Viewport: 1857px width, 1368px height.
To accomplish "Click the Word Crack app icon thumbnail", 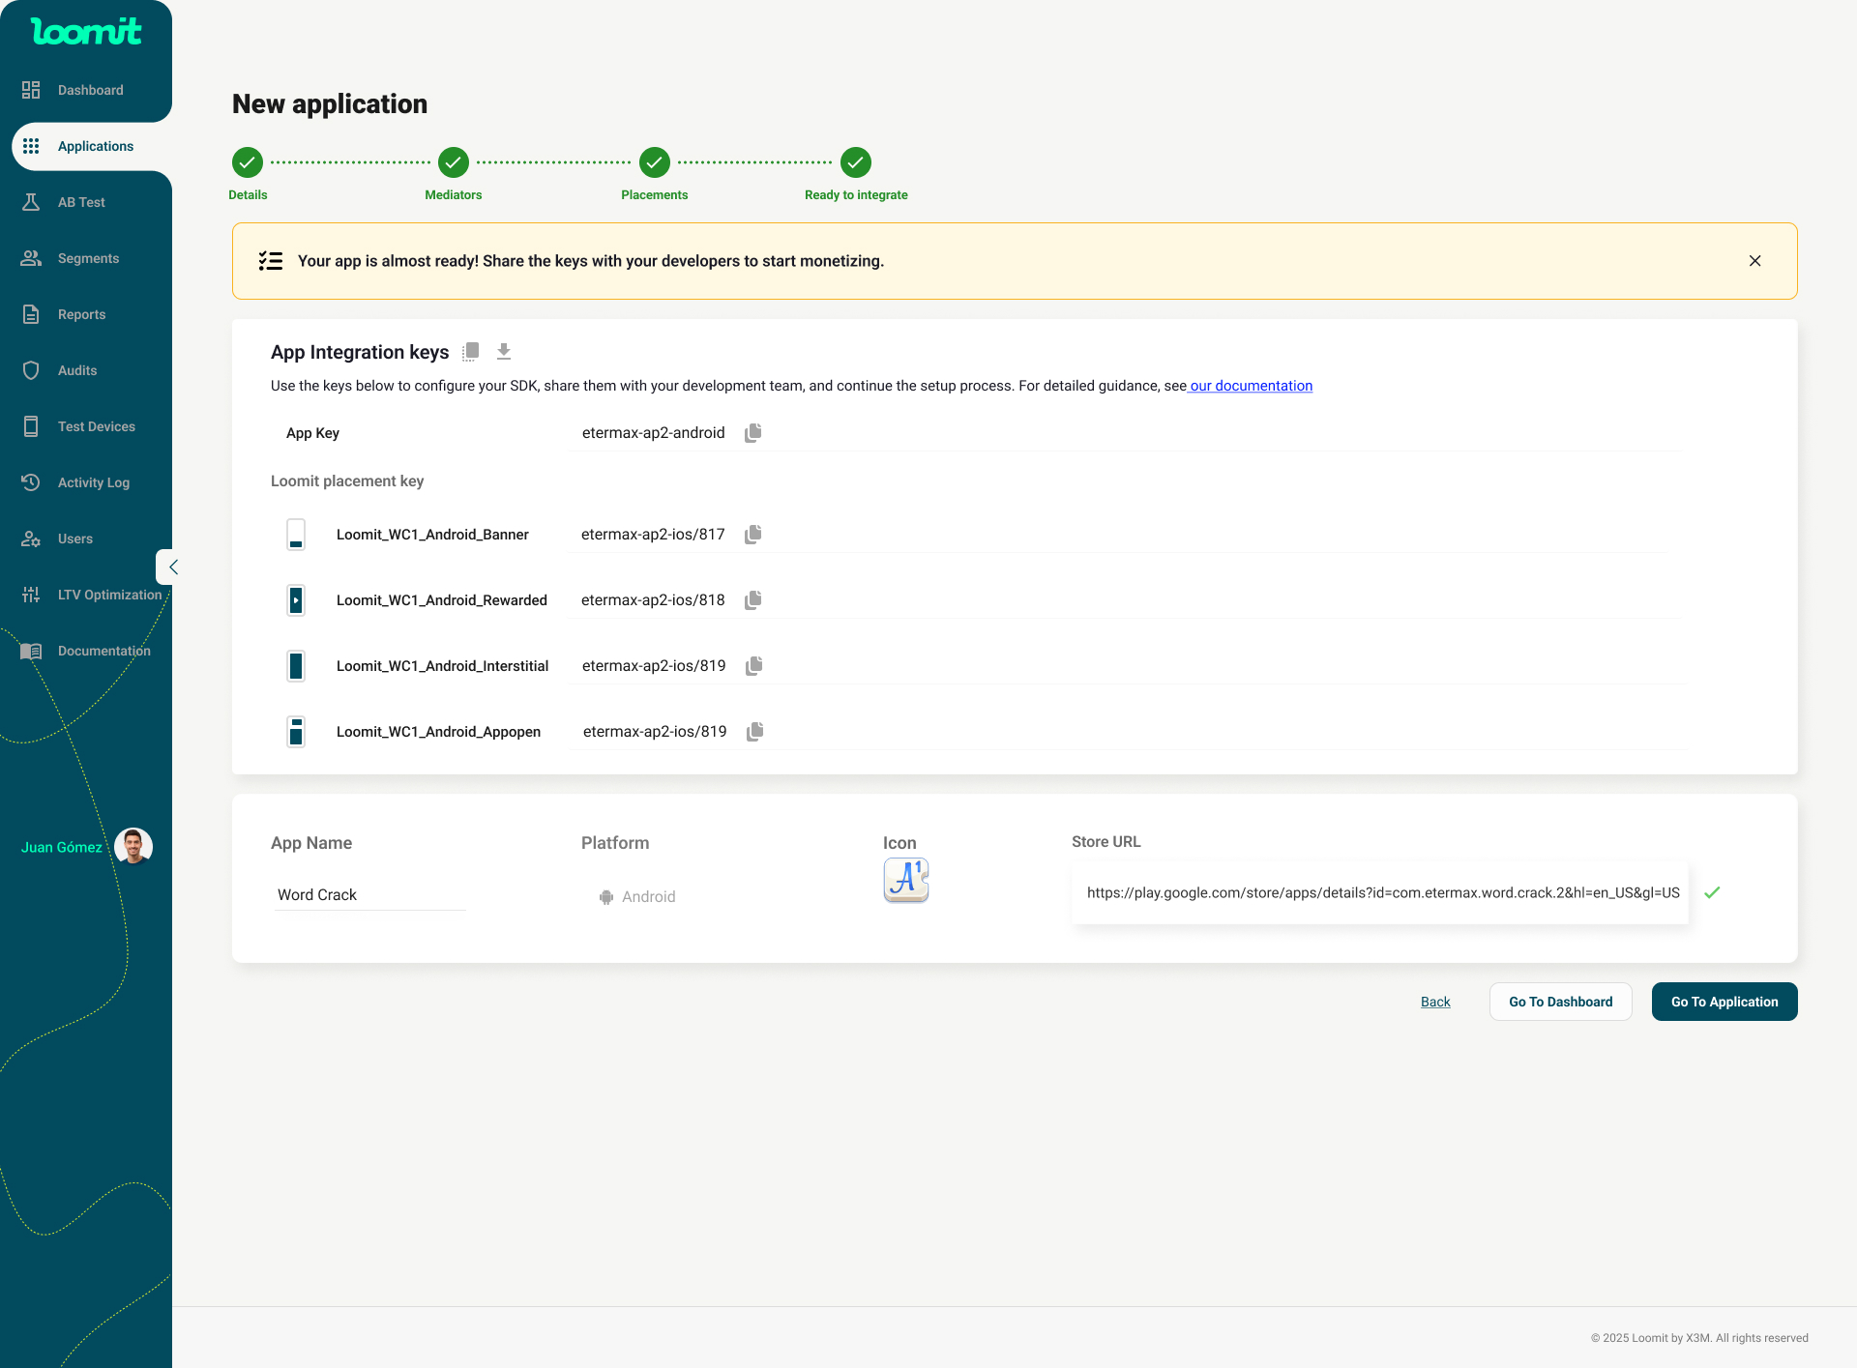I will tap(905, 880).
